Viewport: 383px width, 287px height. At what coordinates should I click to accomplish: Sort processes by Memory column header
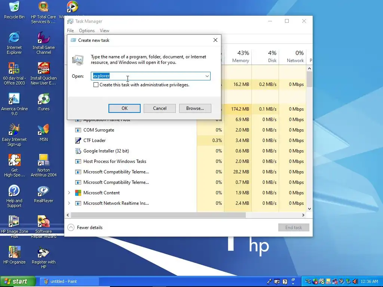coord(238,57)
